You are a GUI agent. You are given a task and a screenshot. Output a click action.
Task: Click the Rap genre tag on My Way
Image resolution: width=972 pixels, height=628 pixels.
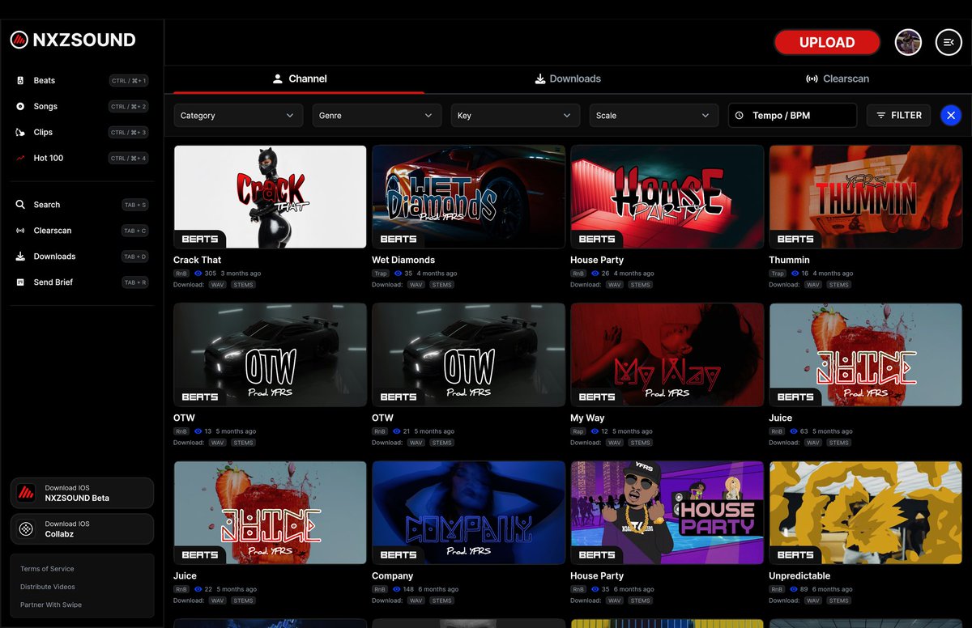click(578, 431)
